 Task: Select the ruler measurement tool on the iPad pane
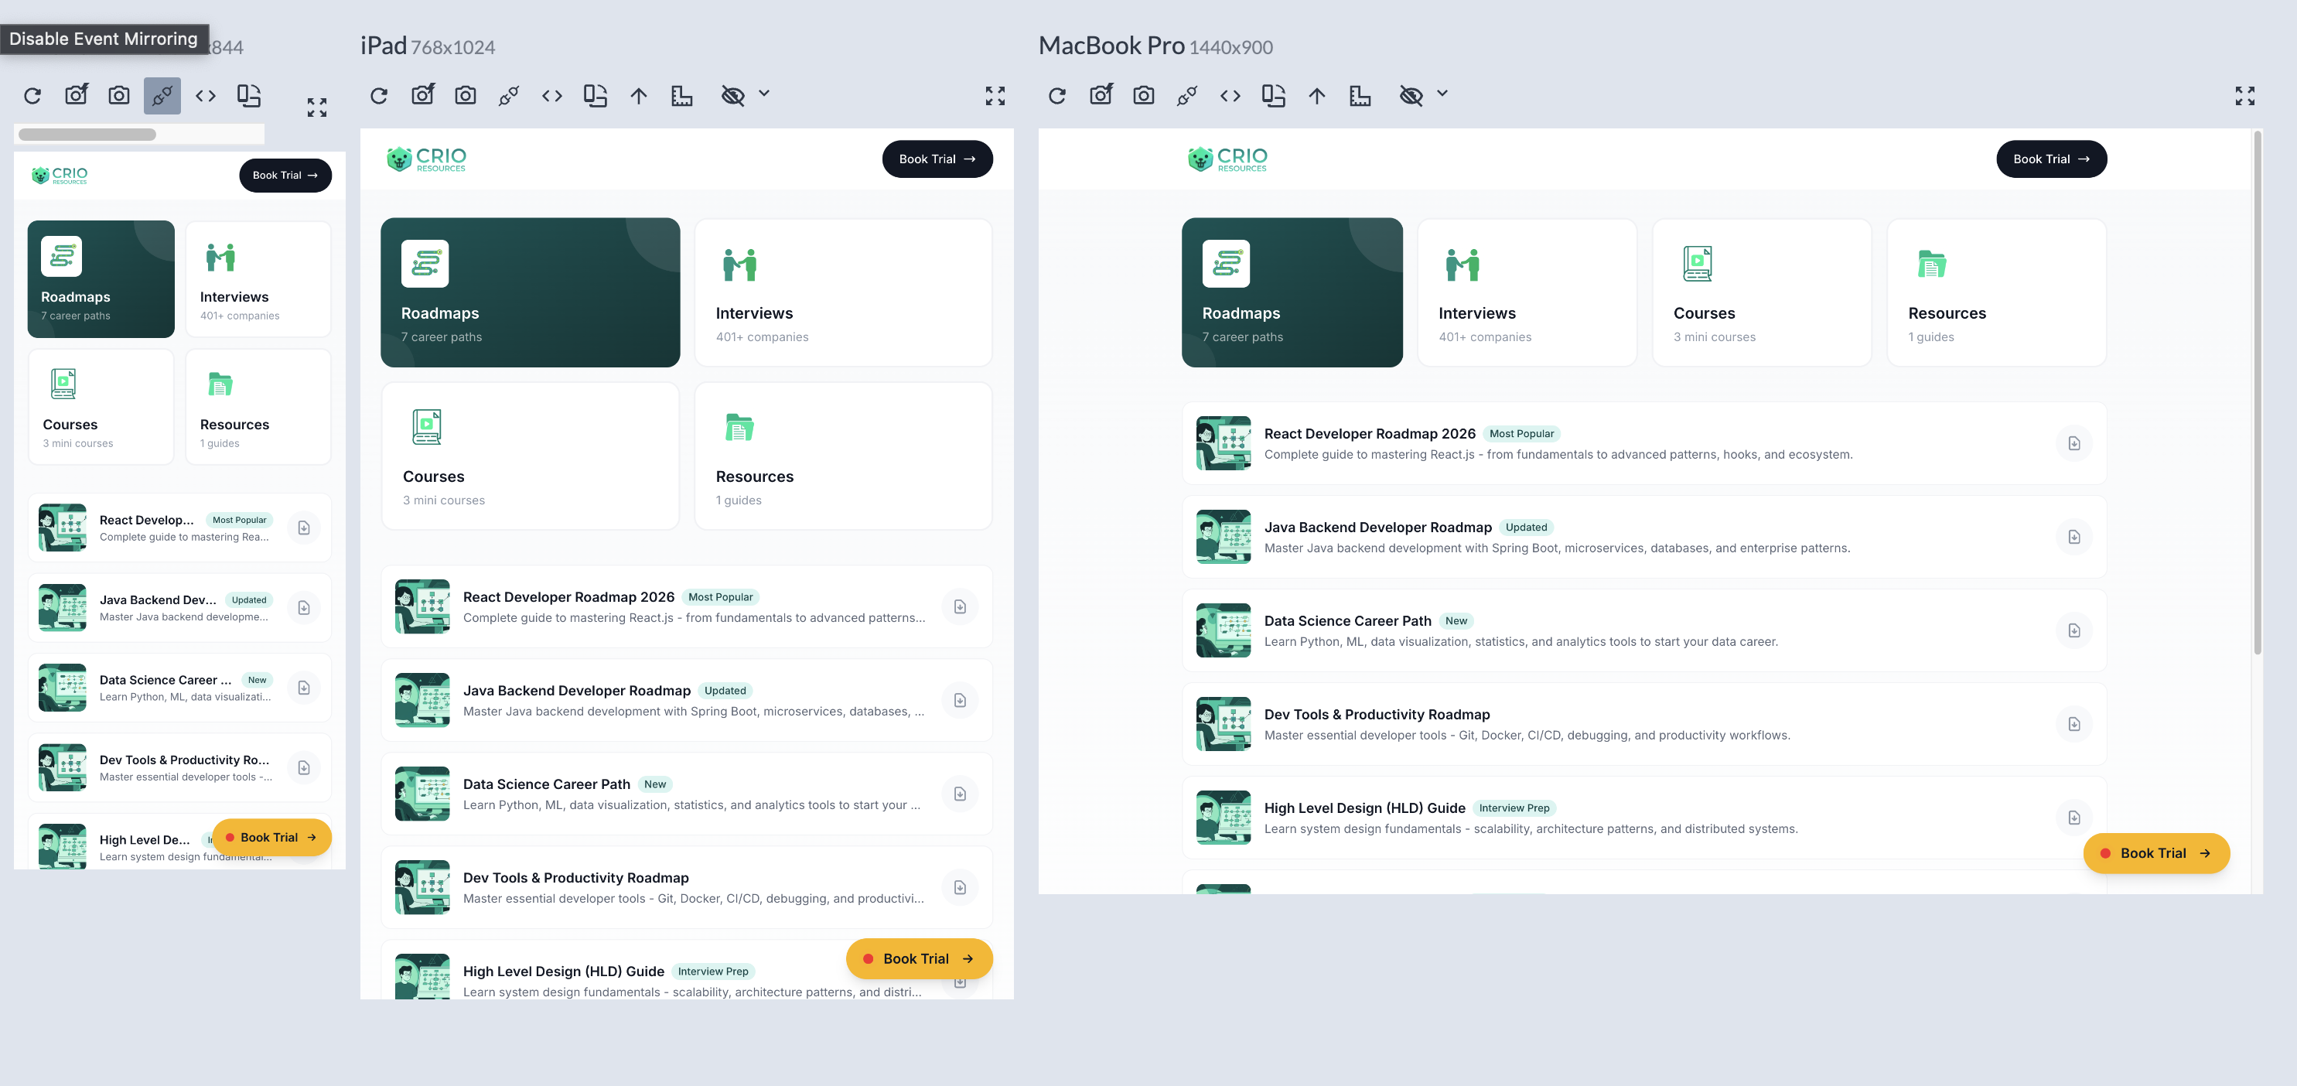click(x=682, y=95)
